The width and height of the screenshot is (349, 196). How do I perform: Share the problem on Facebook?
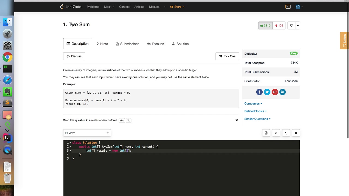point(259,92)
